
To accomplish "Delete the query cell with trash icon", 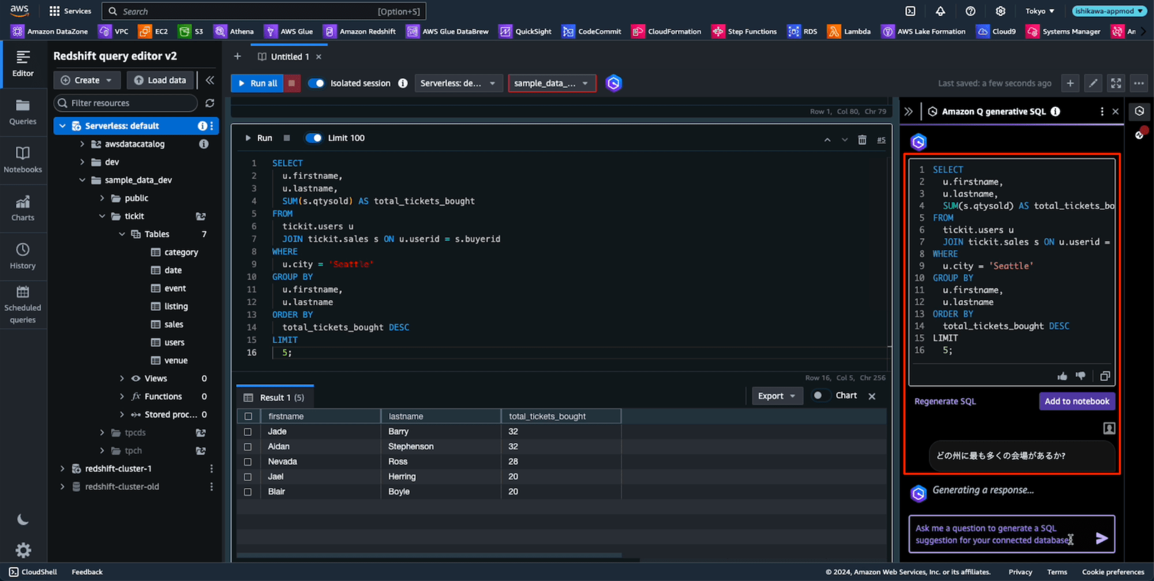I will tap(862, 139).
